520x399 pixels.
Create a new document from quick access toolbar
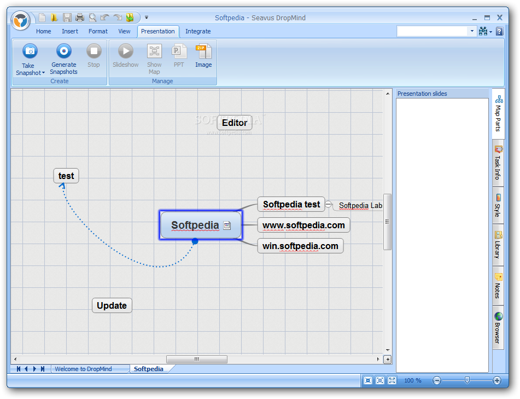click(42, 18)
